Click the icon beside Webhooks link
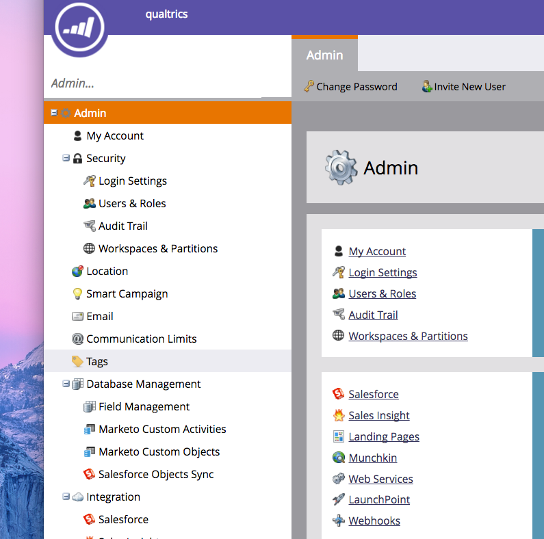544x539 pixels. (x=339, y=521)
